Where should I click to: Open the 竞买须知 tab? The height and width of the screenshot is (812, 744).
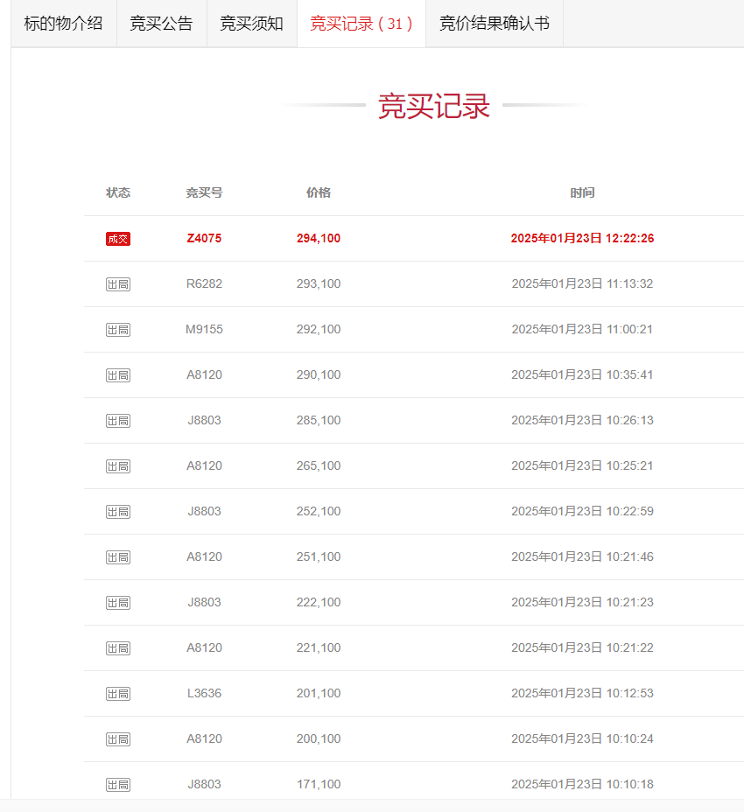point(251,24)
